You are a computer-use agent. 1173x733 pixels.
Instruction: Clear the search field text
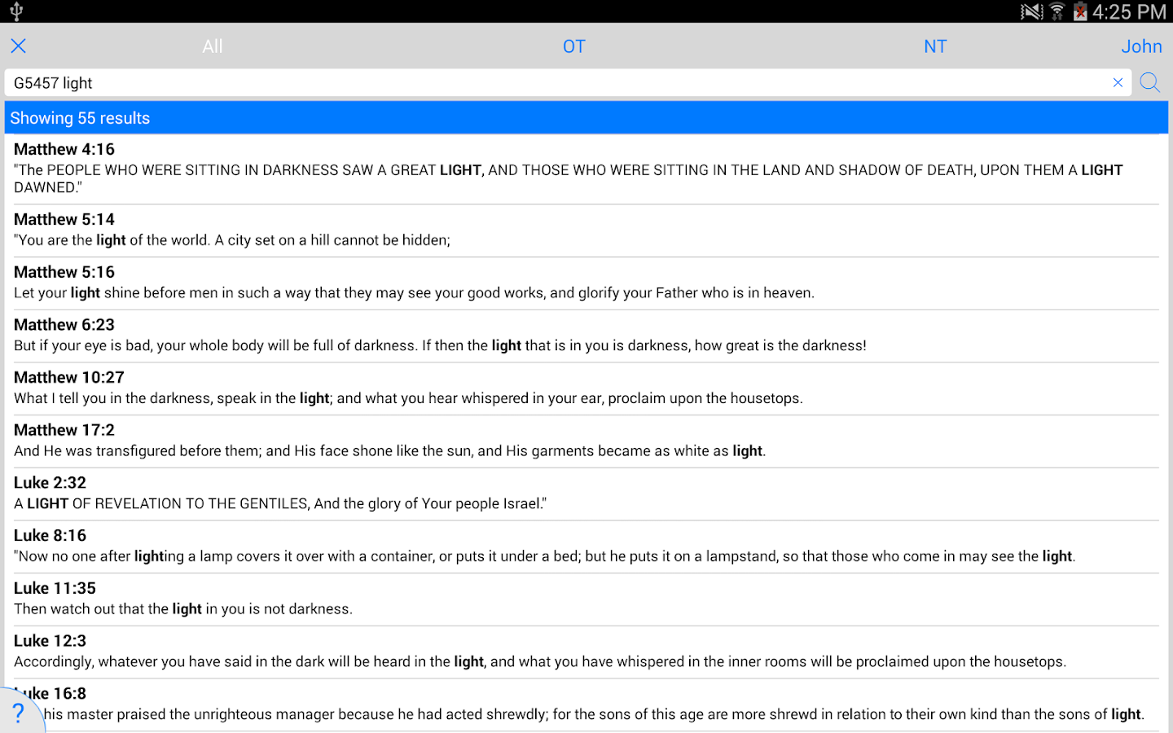[x=1118, y=82]
